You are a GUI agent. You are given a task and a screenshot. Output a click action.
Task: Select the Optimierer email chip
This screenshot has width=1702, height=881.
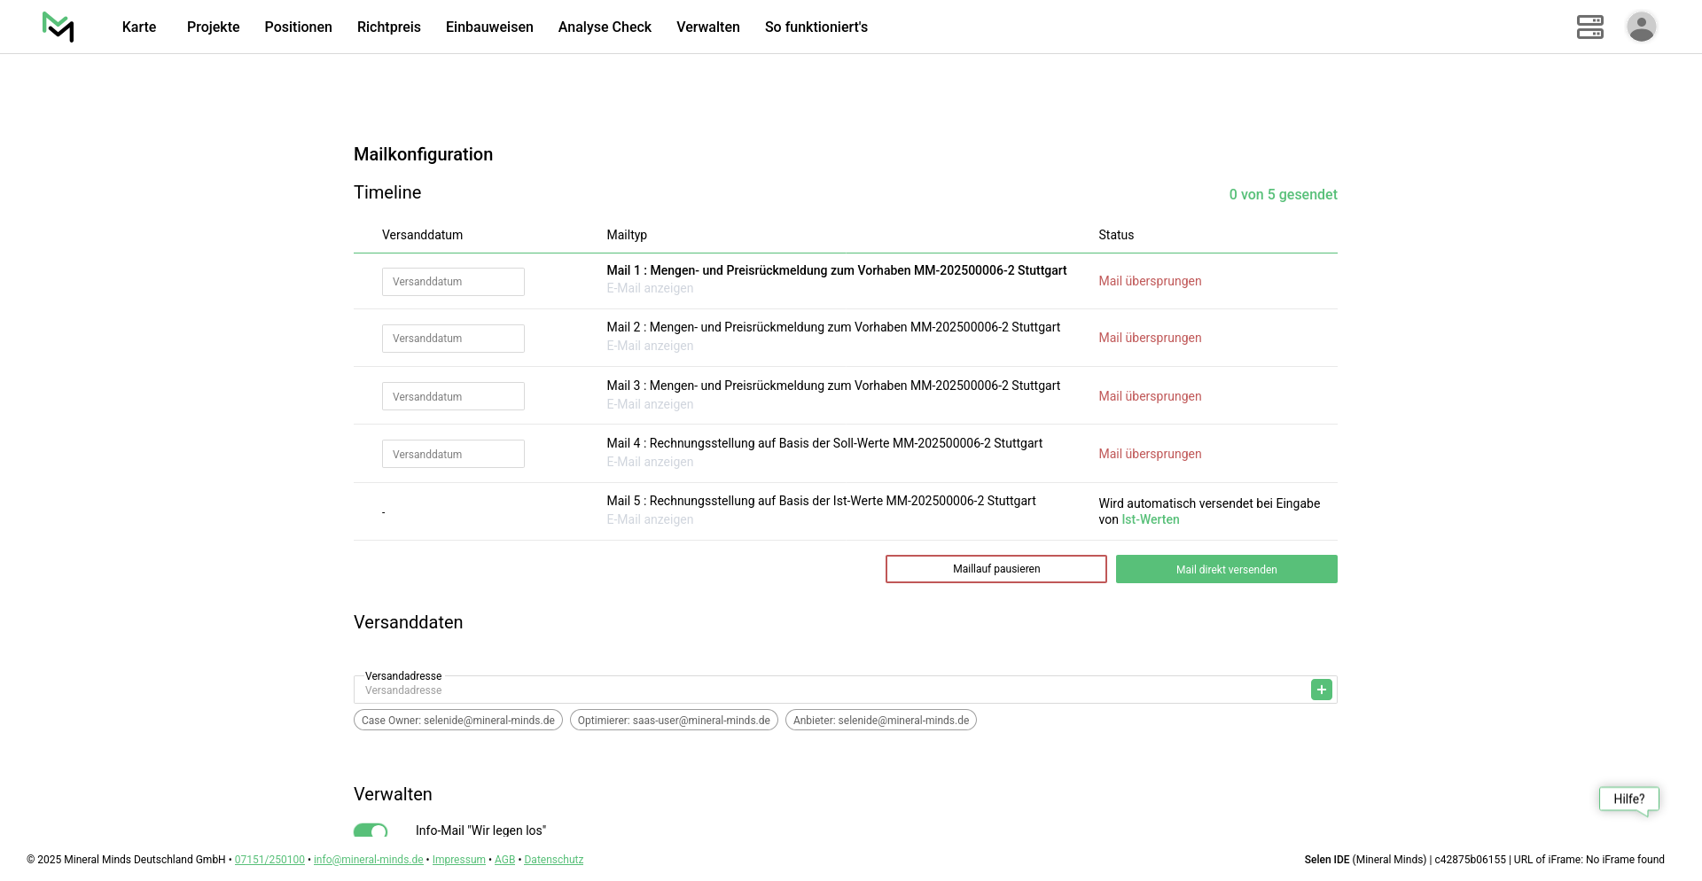click(x=674, y=720)
